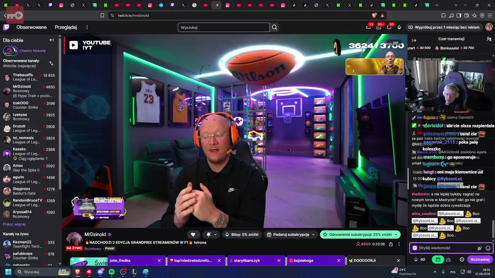Open Brave Shields lion icon in address bar
Image resolution: width=495 pixels, height=278 pixels.
click(374, 15)
